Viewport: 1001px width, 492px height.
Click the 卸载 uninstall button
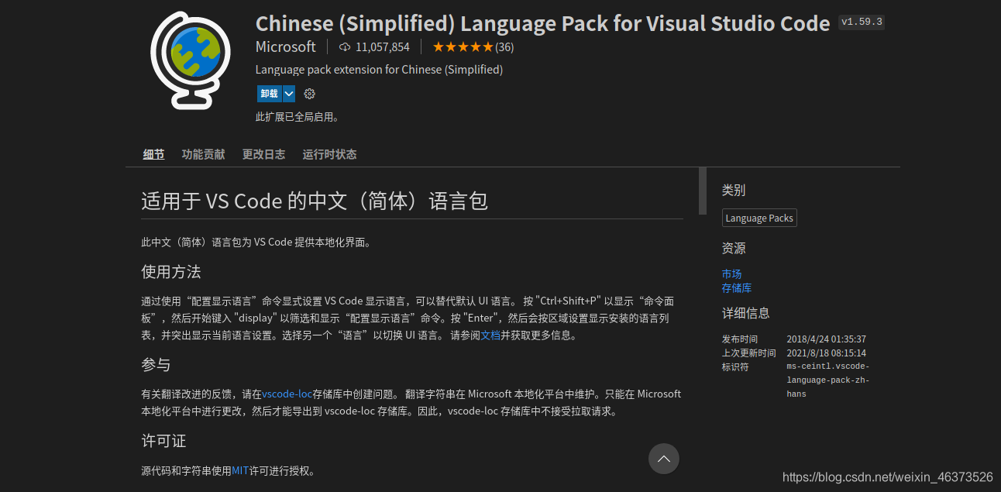click(270, 94)
